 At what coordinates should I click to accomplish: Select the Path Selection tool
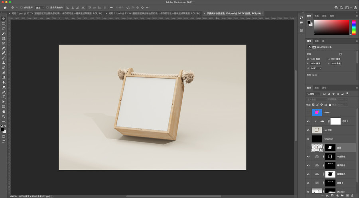4,102
